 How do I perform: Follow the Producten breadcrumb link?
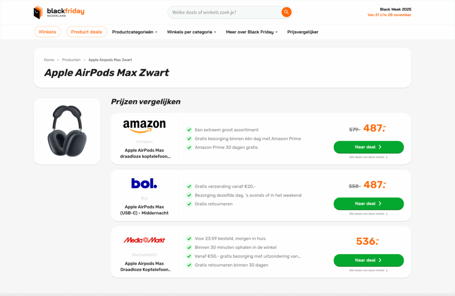click(x=71, y=60)
